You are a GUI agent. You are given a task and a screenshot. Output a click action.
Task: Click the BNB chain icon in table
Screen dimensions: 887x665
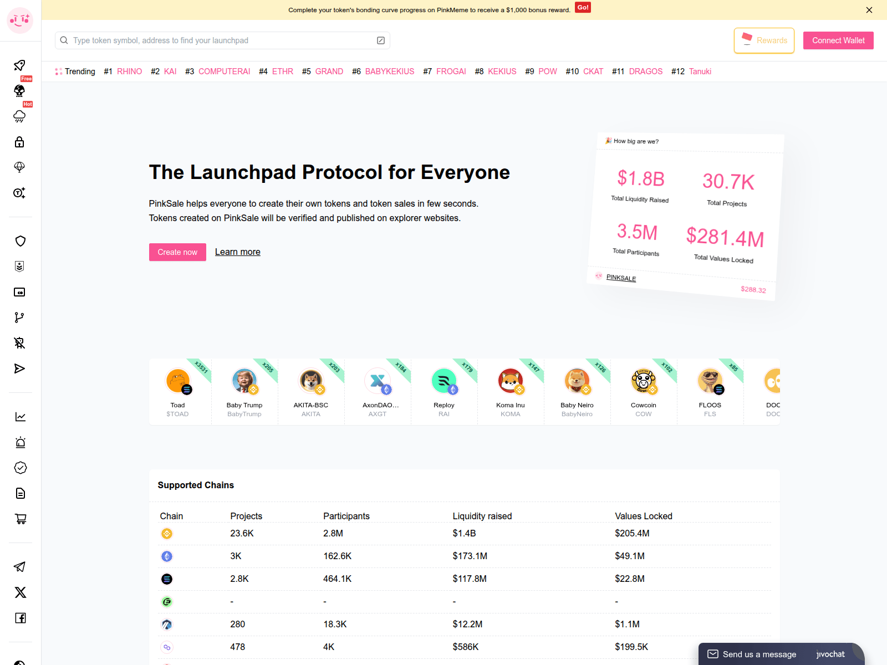click(x=167, y=534)
